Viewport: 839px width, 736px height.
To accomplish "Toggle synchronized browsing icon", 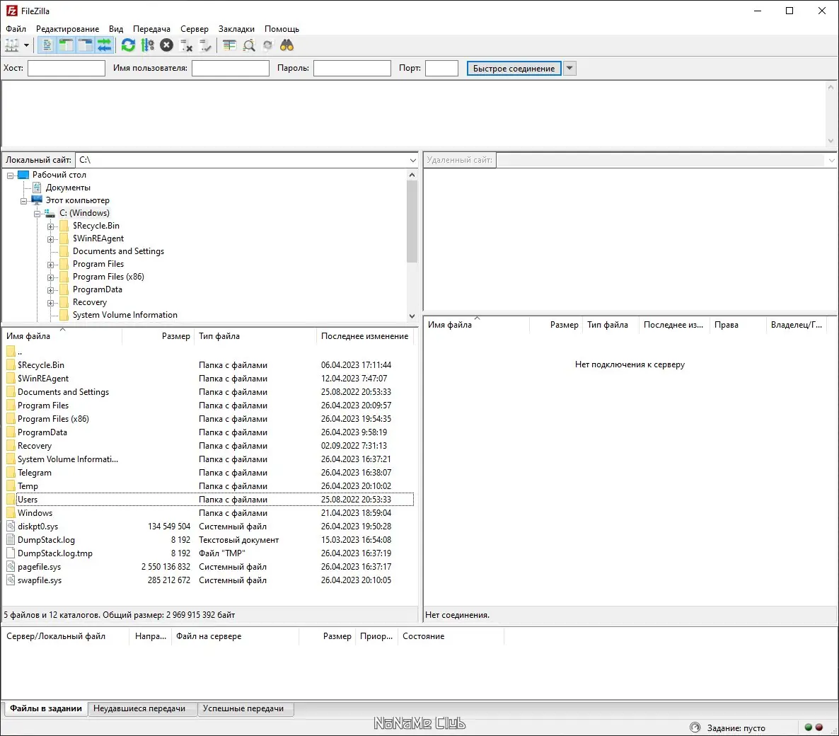I will point(267,45).
